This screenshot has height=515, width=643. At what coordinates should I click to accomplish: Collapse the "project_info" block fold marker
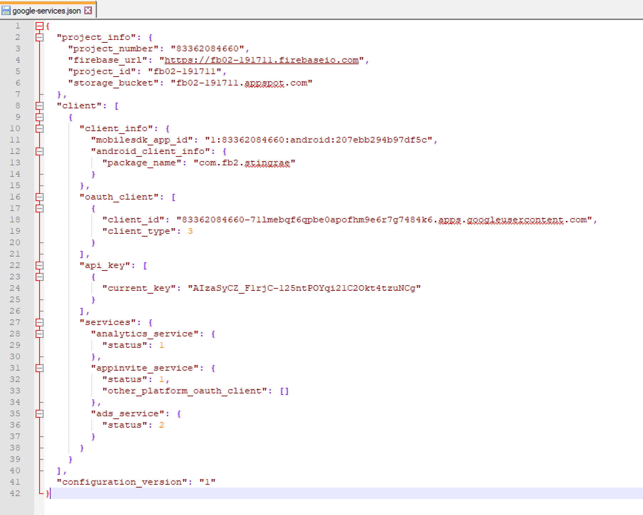(x=40, y=37)
